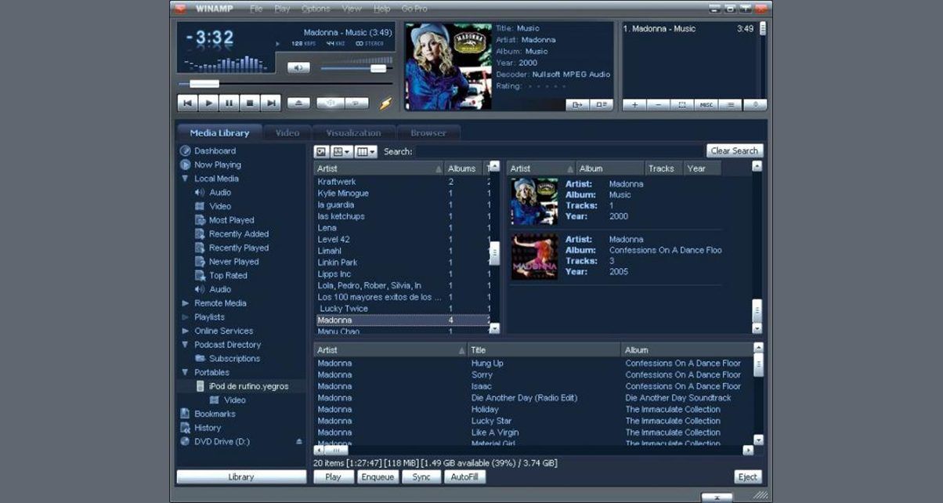Image resolution: width=943 pixels, height=503 pixels.
Task: Open the File menu
Action: point(256,9)
